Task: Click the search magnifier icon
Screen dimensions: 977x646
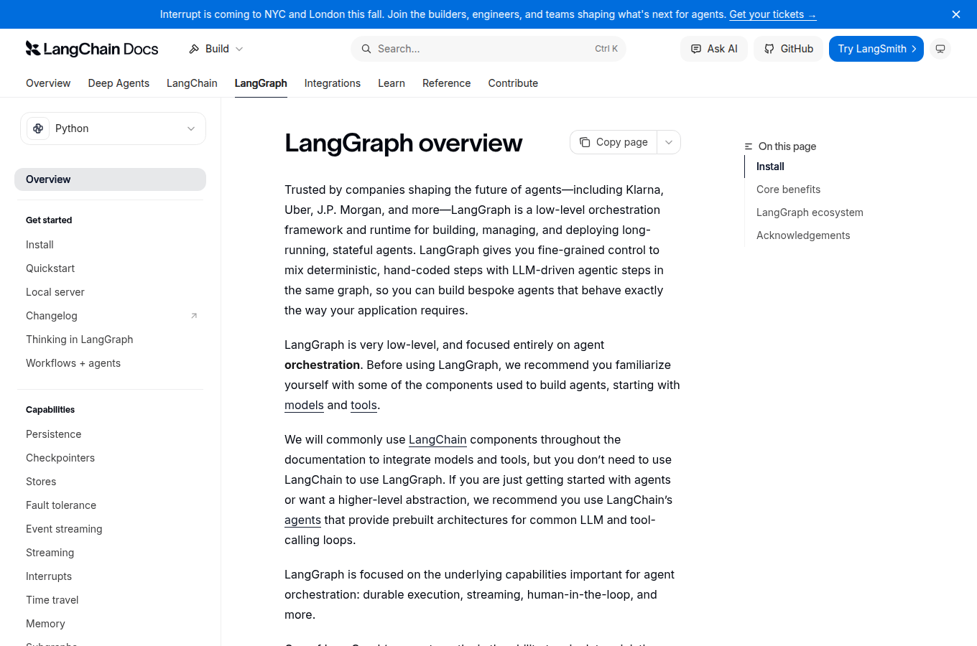Action: click(x=366, y=49)
